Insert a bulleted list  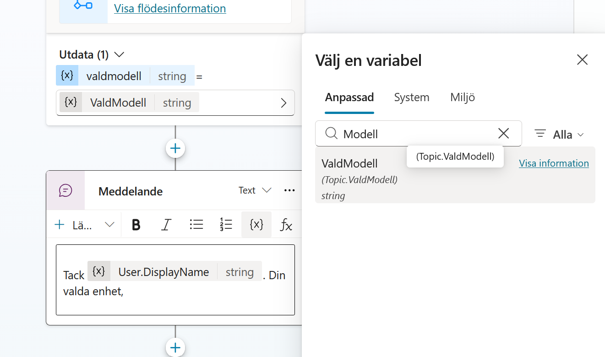click(196, 224)
